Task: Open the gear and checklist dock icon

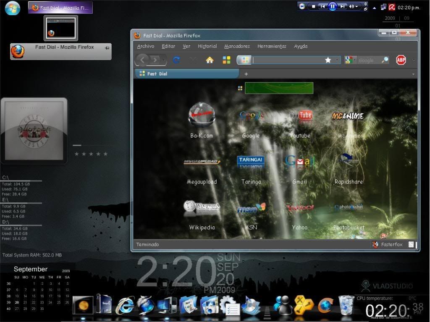Action: coord(230,305)
